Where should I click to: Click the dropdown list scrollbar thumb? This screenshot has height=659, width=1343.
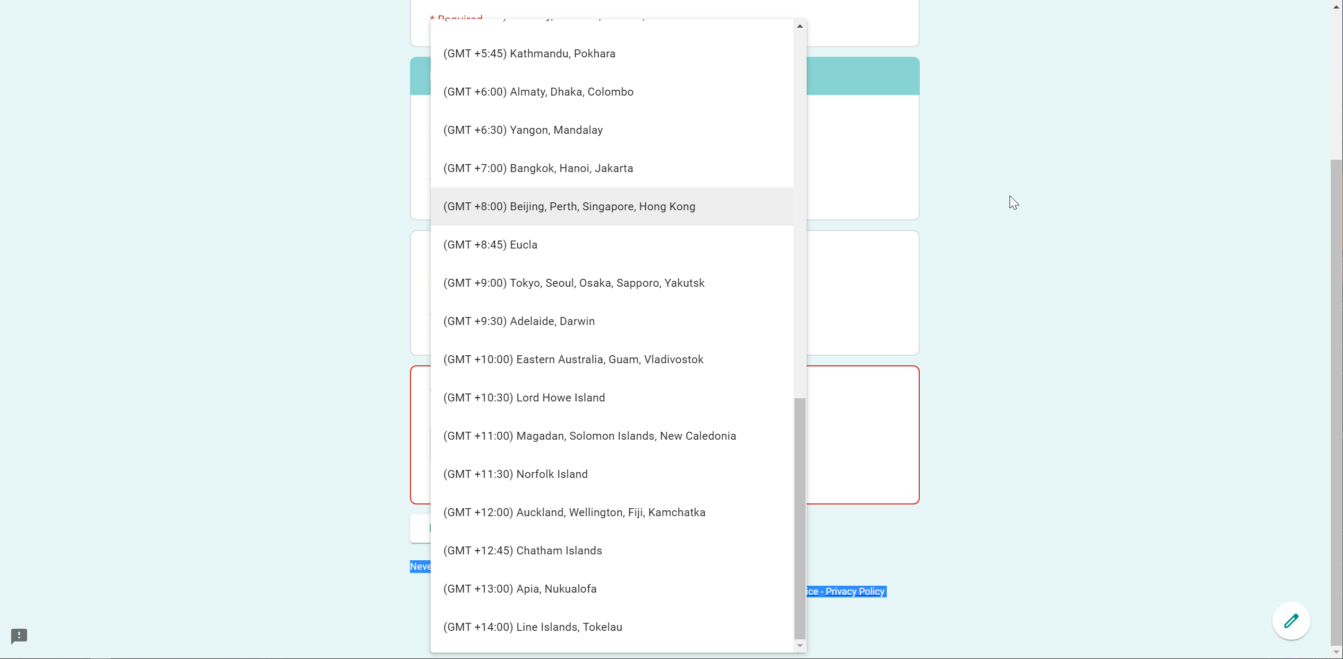tap(800, 518)
